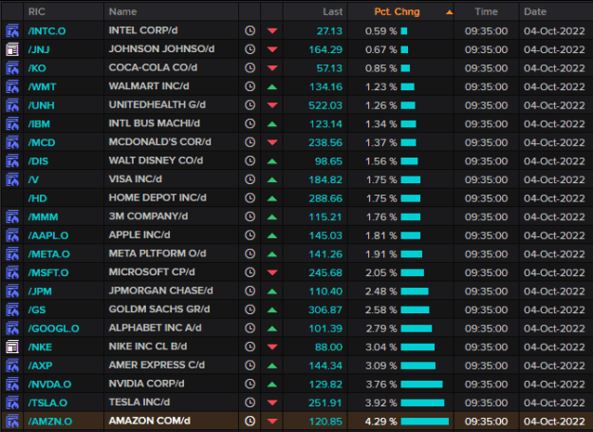This screenshot has height=432, width=593.
Task: Open the /META.O ticker link
Action: 48,254
